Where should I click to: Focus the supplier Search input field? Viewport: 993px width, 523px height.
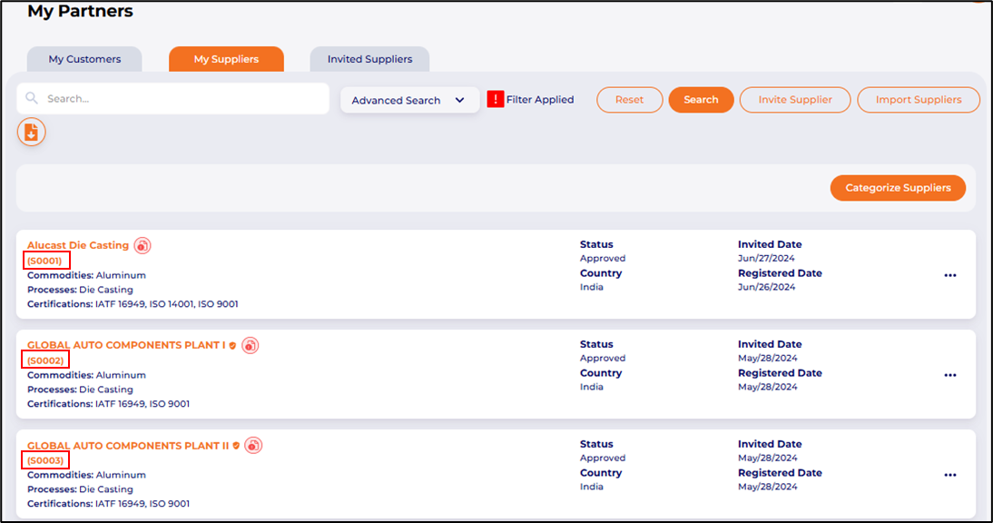coord(182,99)
